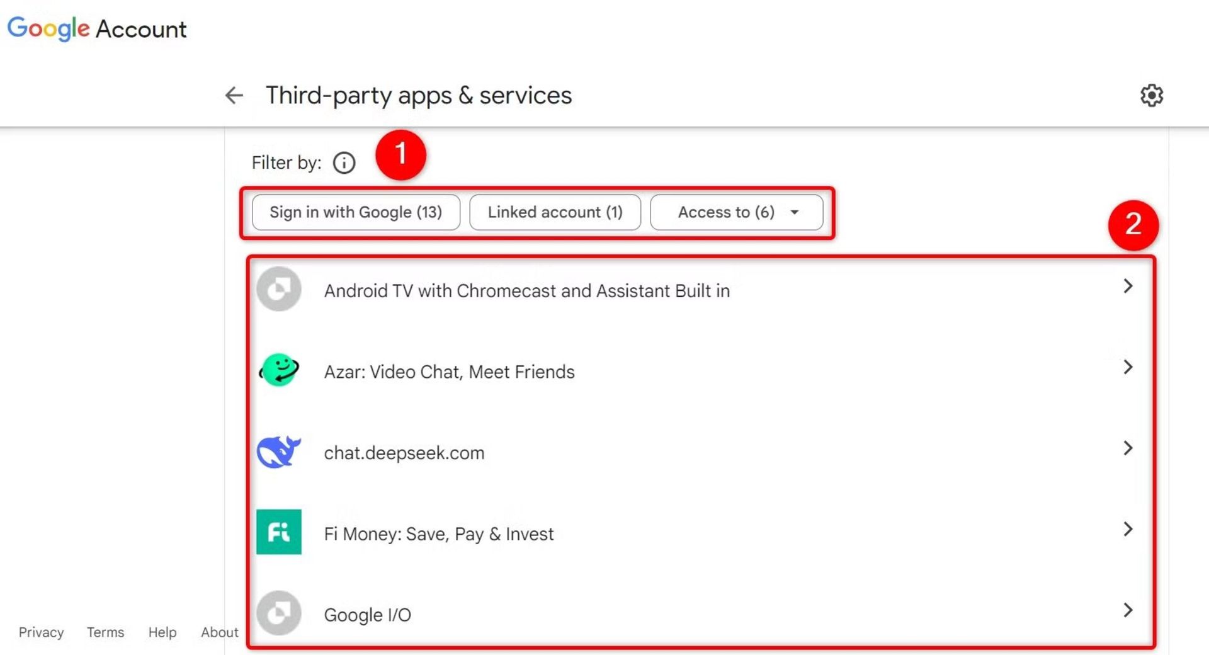Open Azar: Video Chat, Meet Friends
The width and height of the screenshot is (1209, 655).
click(449, 372)
